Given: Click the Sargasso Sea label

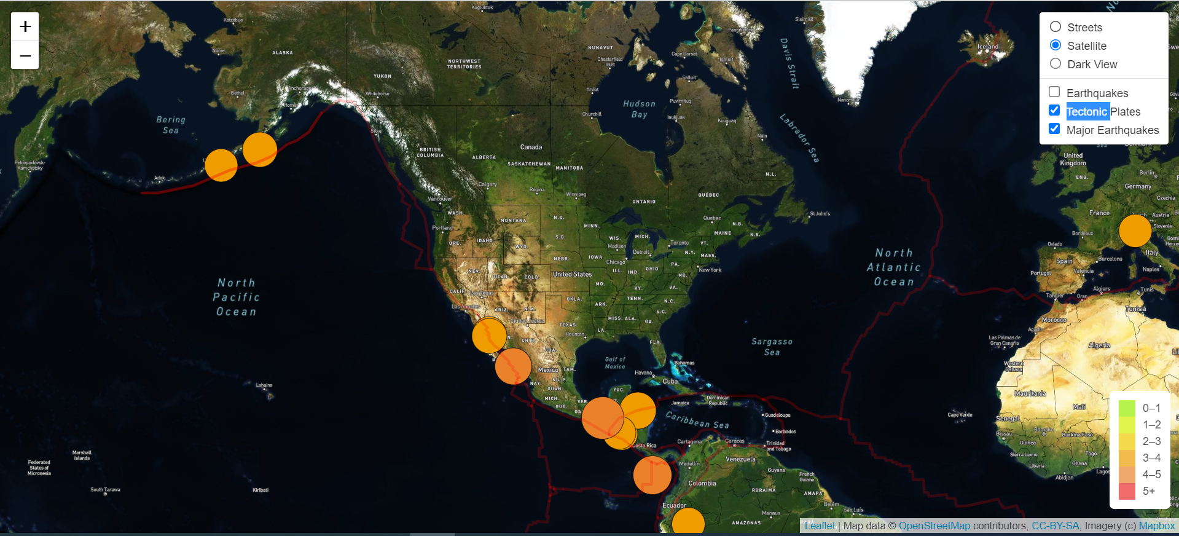Looking at the screenshot, I should coord(772,347).
